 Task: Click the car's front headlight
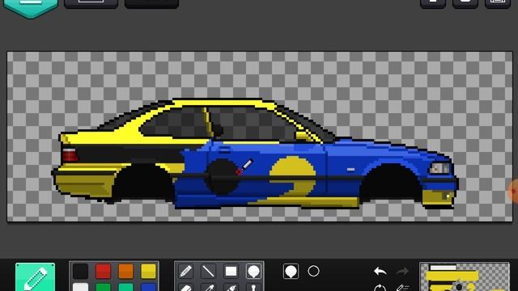coord(440,169)
